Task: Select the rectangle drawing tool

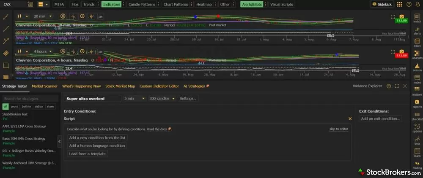Action: pyautogui.click(x=5, y=65)
